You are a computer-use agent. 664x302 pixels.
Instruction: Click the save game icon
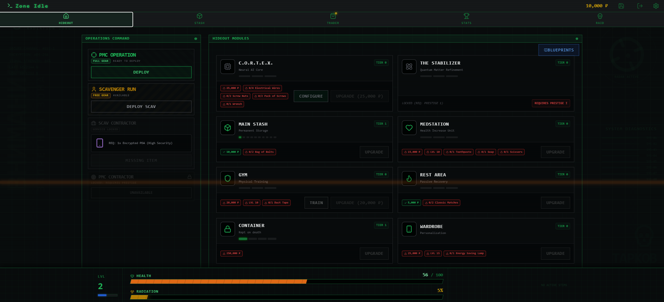click(621, 6)
